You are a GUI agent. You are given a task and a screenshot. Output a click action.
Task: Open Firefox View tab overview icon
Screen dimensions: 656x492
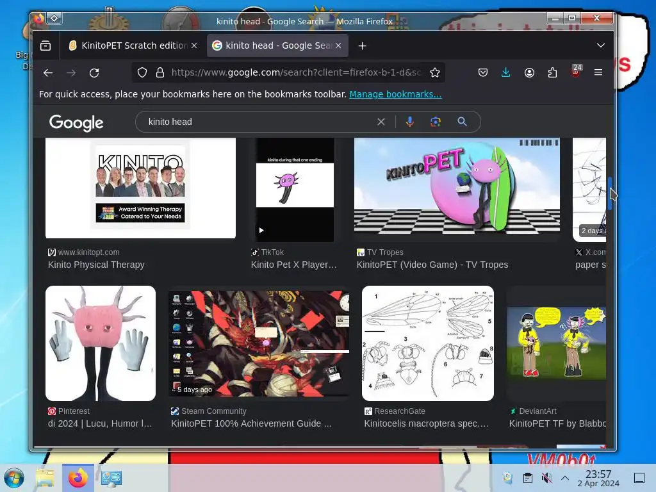pyautogui.click(x=45, y=45)
